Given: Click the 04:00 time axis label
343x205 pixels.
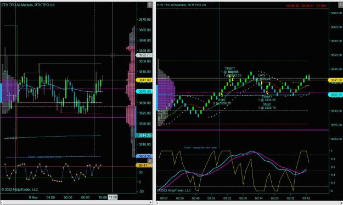Looking at the screenshot, I should [50, 197].
